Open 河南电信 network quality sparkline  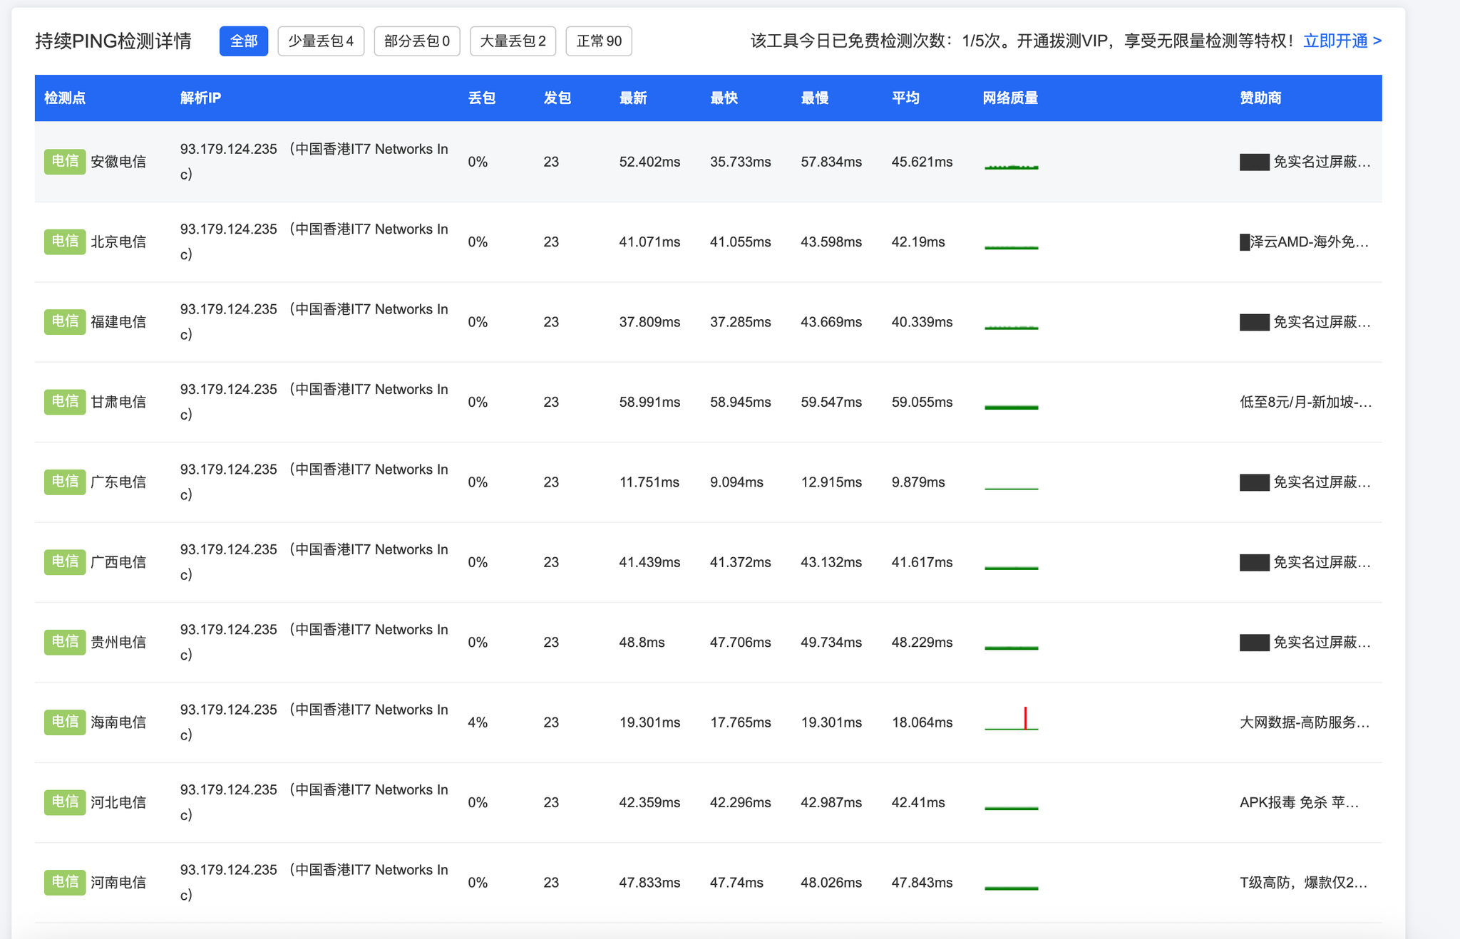click(x=1011, y=888)
